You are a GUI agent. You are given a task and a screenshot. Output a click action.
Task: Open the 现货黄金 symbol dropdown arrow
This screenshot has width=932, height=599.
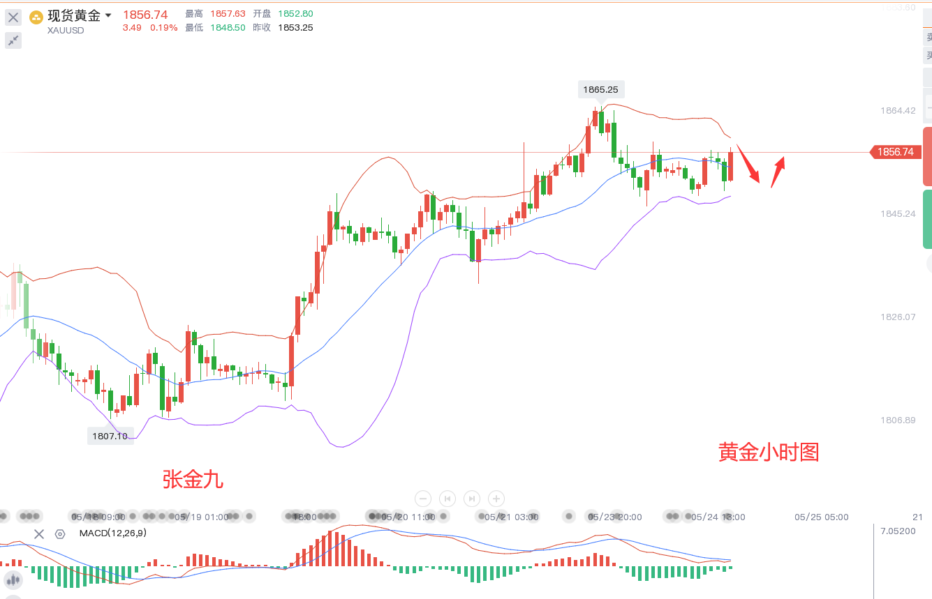[108, 15]
